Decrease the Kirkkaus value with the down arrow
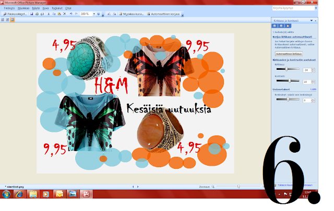Screen dimensions: 334x211 coord(313,71)
